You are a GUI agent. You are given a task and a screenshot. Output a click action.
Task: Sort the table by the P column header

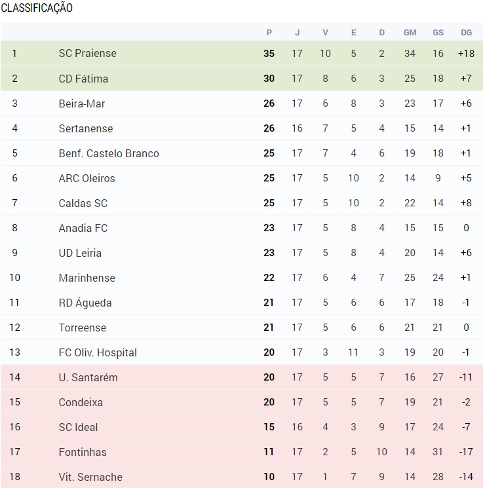[x=269, y=32]
